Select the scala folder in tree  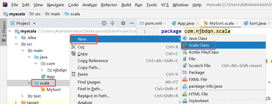tap(44, 83)
